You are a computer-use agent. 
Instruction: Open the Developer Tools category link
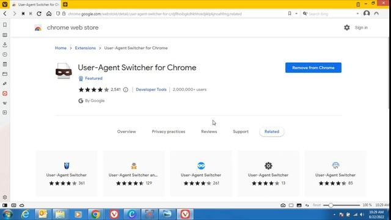(x=151, y=89)
